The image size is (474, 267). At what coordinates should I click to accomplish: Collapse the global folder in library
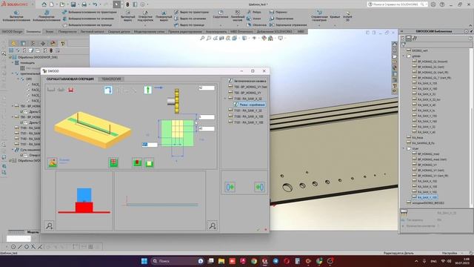[403, 56]
